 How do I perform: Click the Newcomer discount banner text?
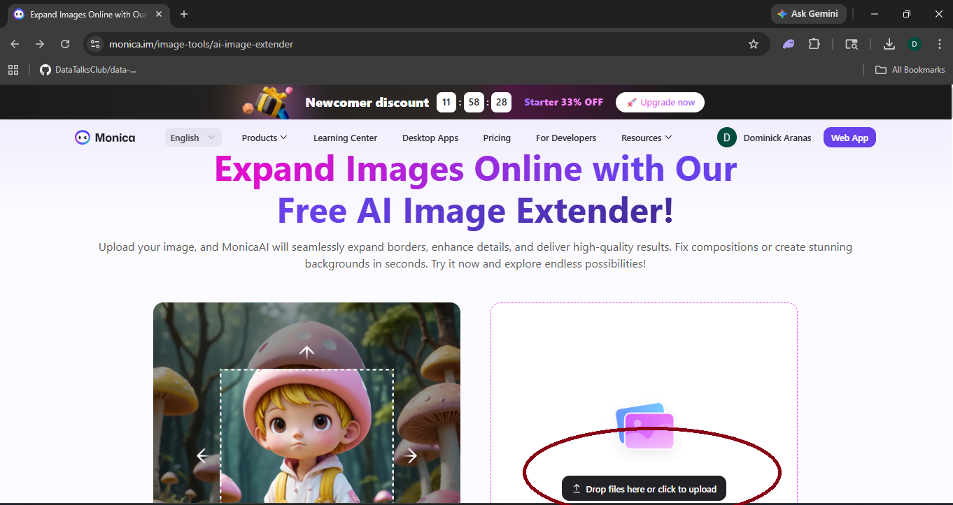(367, 103)
